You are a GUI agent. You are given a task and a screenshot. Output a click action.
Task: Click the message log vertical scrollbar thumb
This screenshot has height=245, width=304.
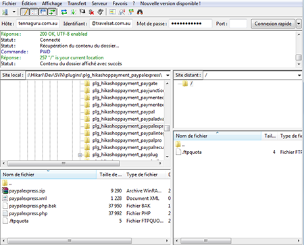299,57
